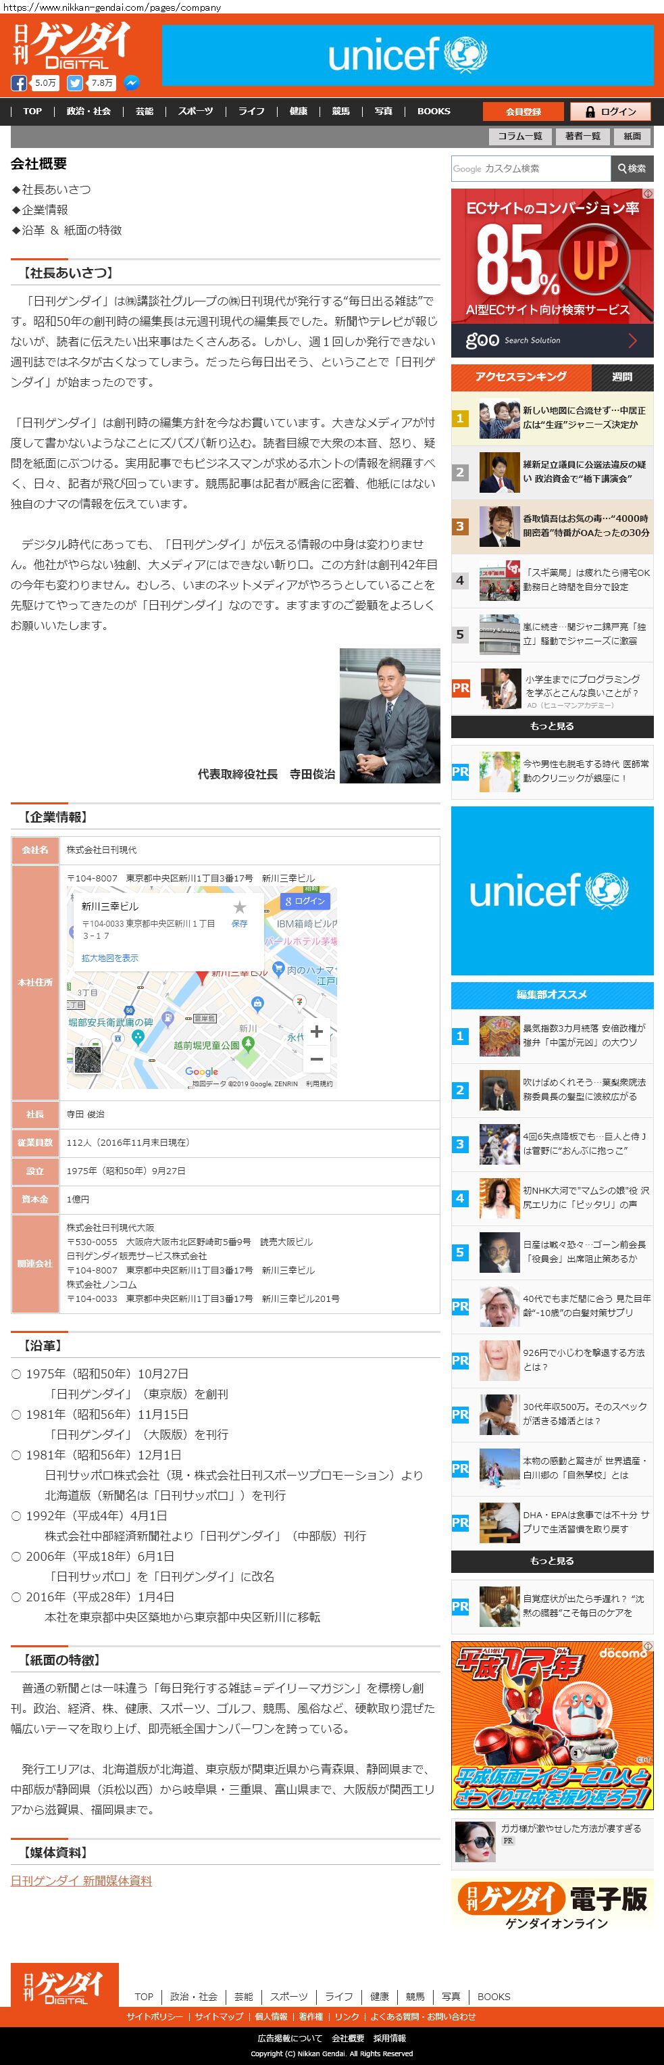Open 個人情報 in the footer
The height and width of the screenshot is (2065, 664).
(x=271, y=2017)
